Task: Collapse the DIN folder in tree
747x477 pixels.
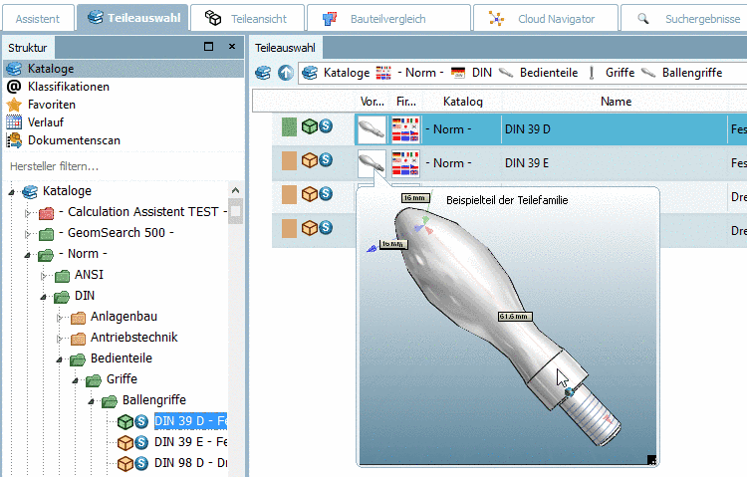Action: coord(44,297)
